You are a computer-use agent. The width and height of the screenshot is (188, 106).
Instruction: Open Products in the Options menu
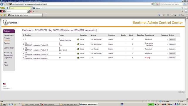(x=7, y=38)
